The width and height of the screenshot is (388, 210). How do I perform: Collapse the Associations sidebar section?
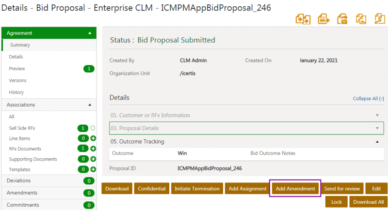[89, 105]
